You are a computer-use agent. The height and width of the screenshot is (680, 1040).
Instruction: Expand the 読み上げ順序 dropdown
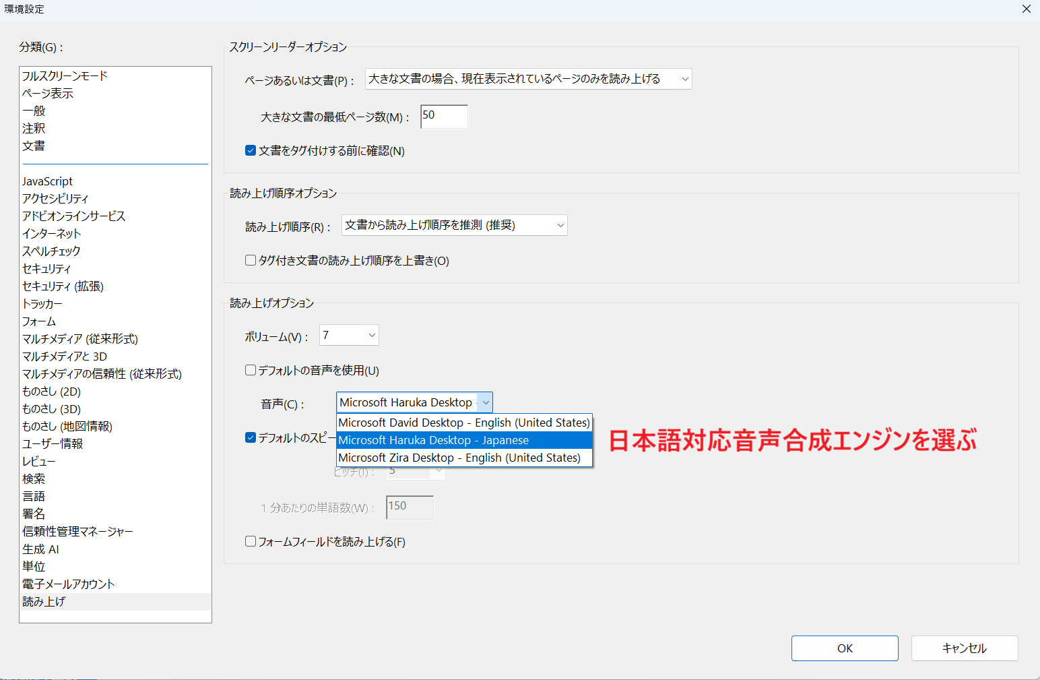[454, 226]
